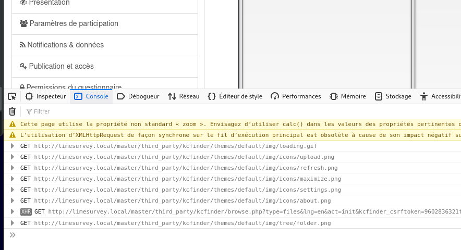Expand the loading.gif GET request entry
The height and width of the screenshot is (250, 461).
tap(13, 146)
